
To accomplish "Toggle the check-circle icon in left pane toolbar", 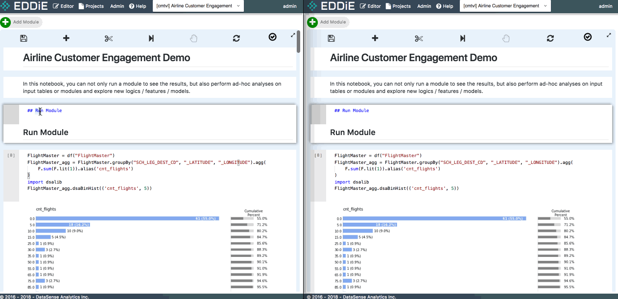I will tap(273, 37).
